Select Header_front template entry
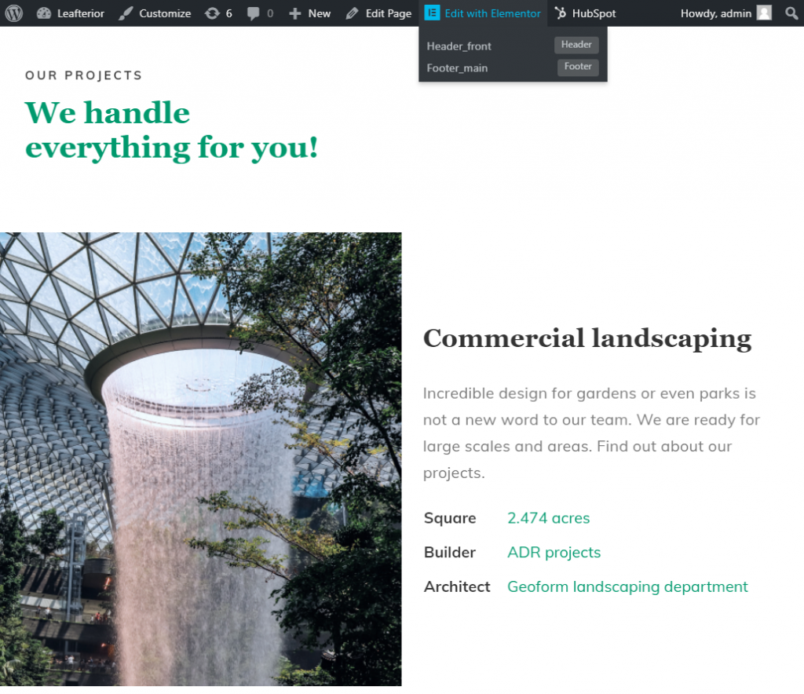 tap(459, 46)
